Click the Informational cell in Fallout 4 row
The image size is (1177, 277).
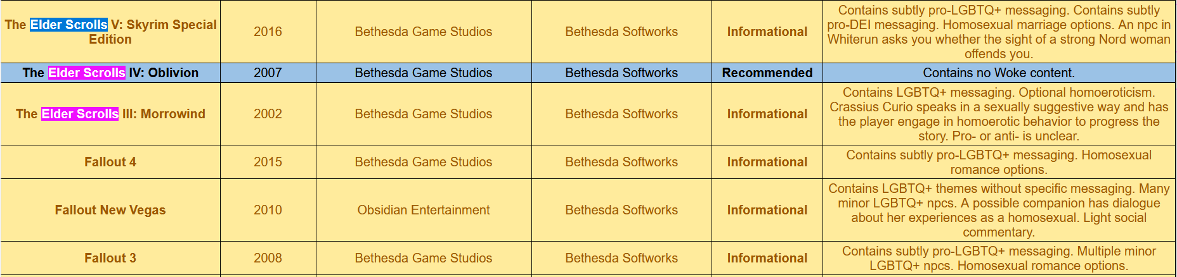pos(767,162)
